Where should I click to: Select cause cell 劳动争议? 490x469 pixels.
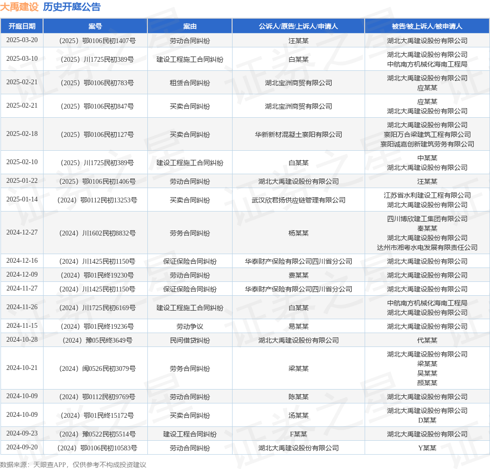click(x=189, y=326)
